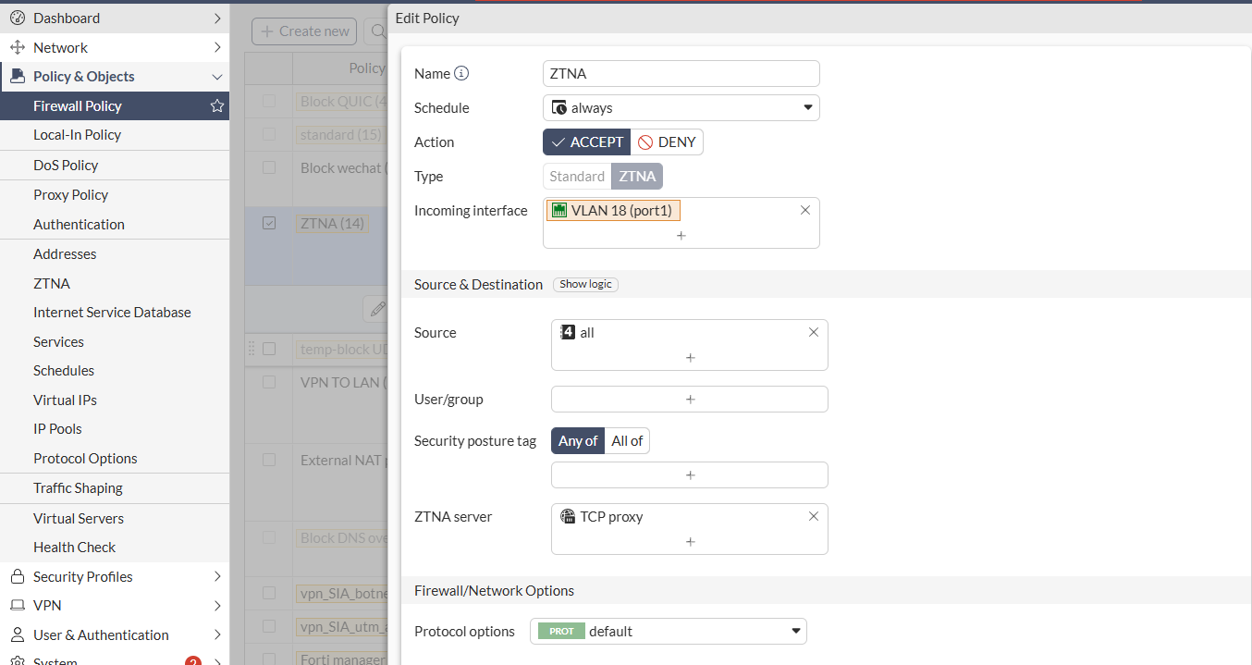The image size is (1252, 665).
Task: Add a user/group with plus icon
Action: click(690, 399)
